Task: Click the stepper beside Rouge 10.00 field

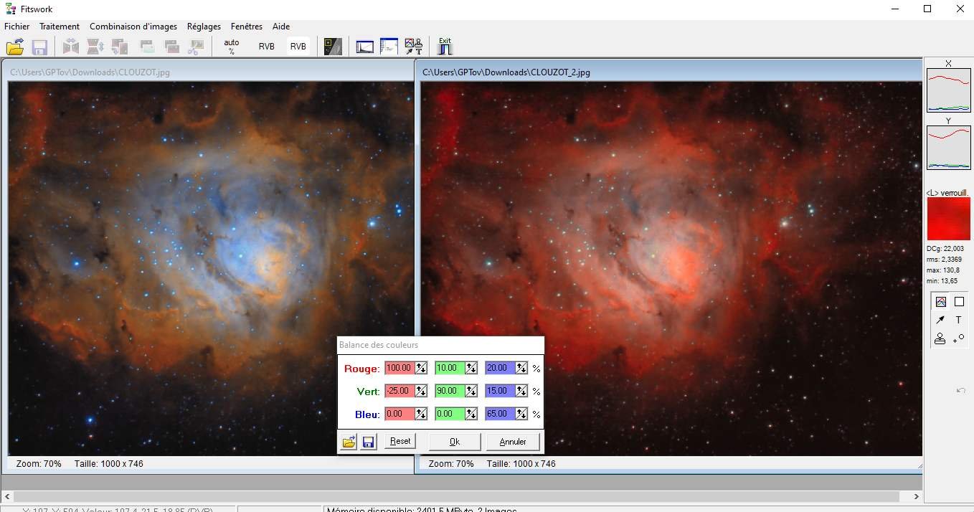Action: point(471,368)
